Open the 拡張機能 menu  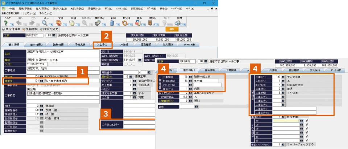point(137,9)
